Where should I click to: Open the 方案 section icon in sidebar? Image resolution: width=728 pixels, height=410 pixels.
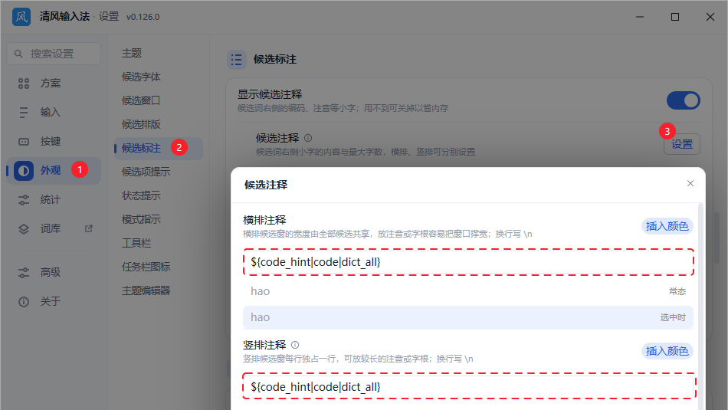pyautogui.click(x=24, y=84)
